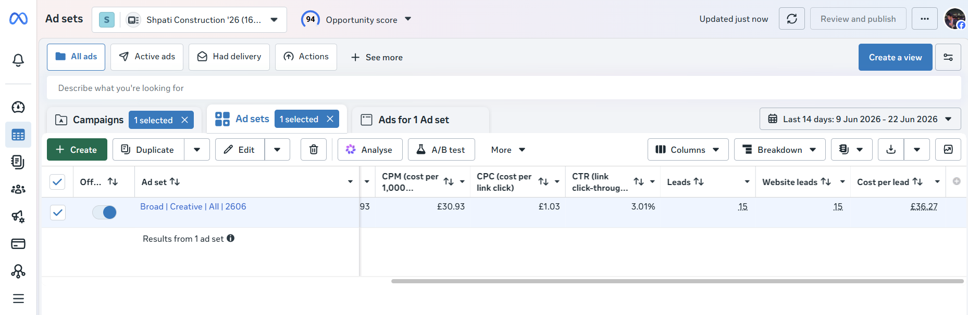Show info about results from 1 ad set
This screenshot has height=315, width=968.
coord(231,238)
